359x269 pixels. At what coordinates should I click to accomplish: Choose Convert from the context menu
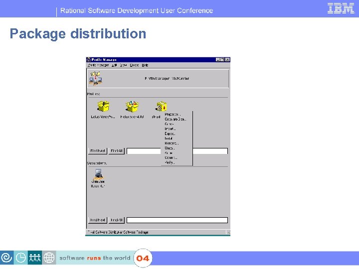(x=169, y=124)
